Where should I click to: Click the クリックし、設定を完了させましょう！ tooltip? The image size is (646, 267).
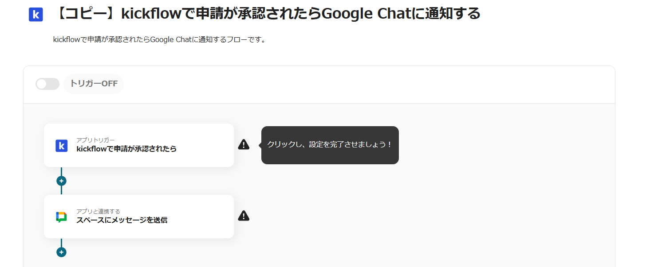330,145
